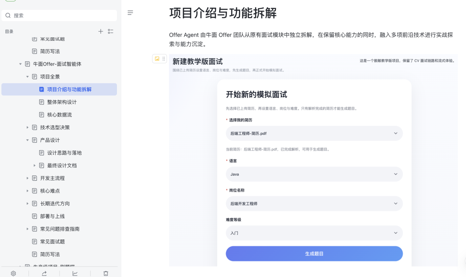Collapse the 项目全景 tree node
This screenshot has height=277, width=466.
(x=27, y=77)
